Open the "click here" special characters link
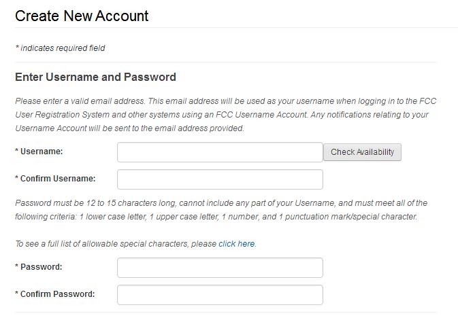 pyautogui.click(x=237, y=244)
